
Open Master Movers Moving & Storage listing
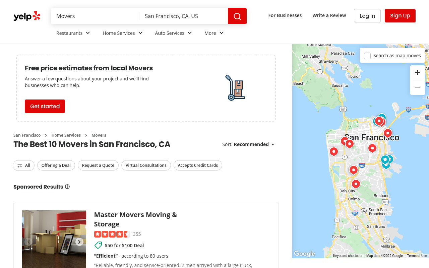[x=135, y=219]
